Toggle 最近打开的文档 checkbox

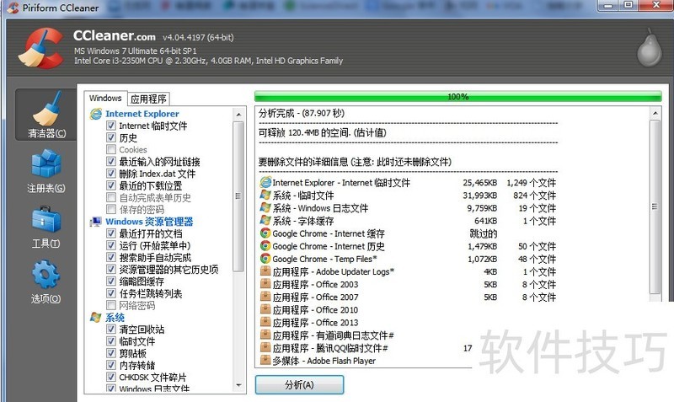pyautogui.click(x=111, y=233)
